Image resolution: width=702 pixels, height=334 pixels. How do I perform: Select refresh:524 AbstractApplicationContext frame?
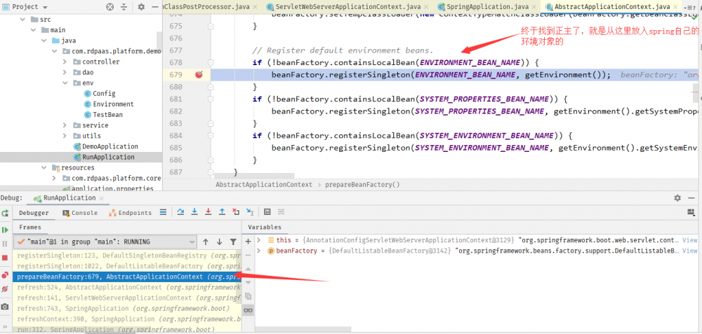coord(128,287)
